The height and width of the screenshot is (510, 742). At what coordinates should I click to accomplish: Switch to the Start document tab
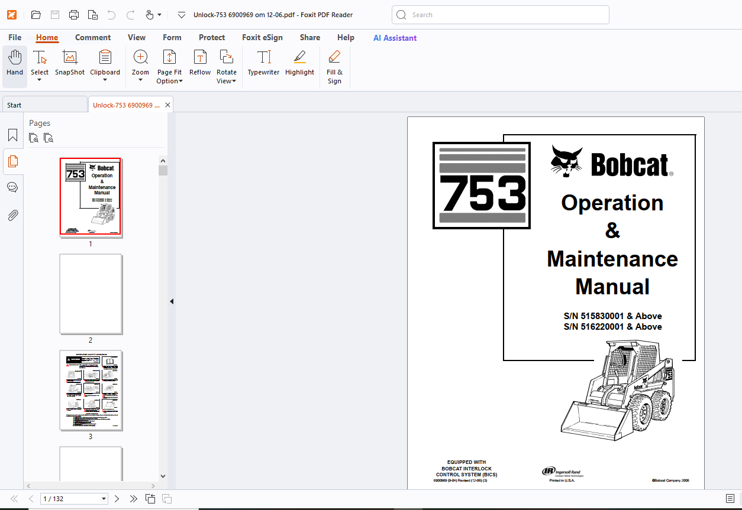[x=44, y=105]
